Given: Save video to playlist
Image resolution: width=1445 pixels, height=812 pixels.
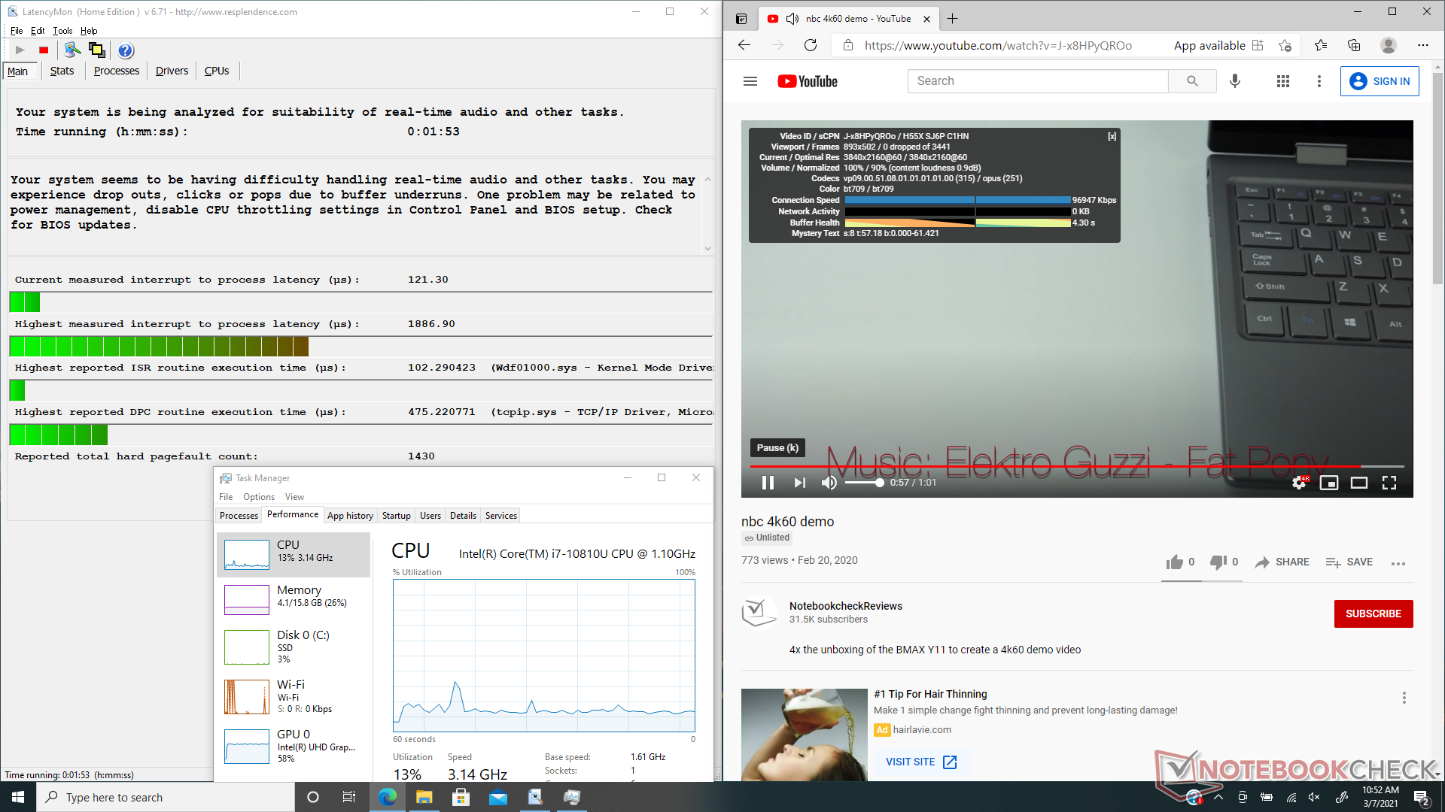Looking at the screenshot, I should (1349, 562).
